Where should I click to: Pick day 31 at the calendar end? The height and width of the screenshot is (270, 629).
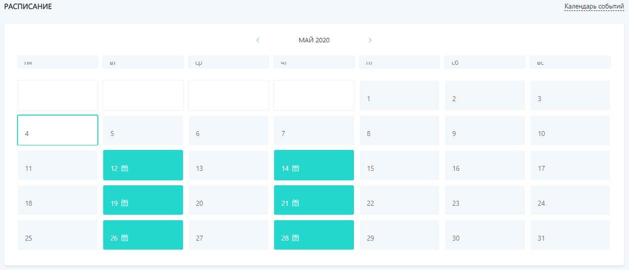click(x=570, y=235)
